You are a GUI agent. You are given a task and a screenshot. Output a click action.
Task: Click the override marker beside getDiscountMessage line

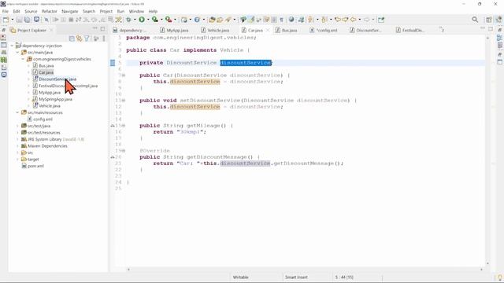pos(113,157)
